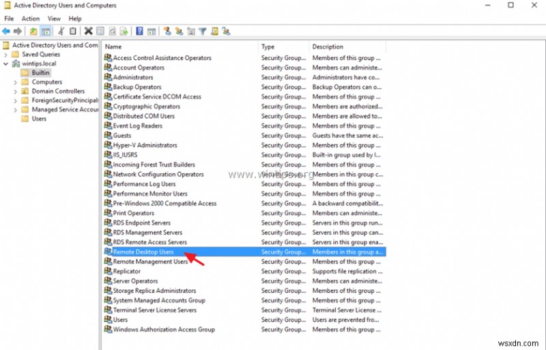Click the Find objects icon

pyautogui.click(x=214, y=31)
